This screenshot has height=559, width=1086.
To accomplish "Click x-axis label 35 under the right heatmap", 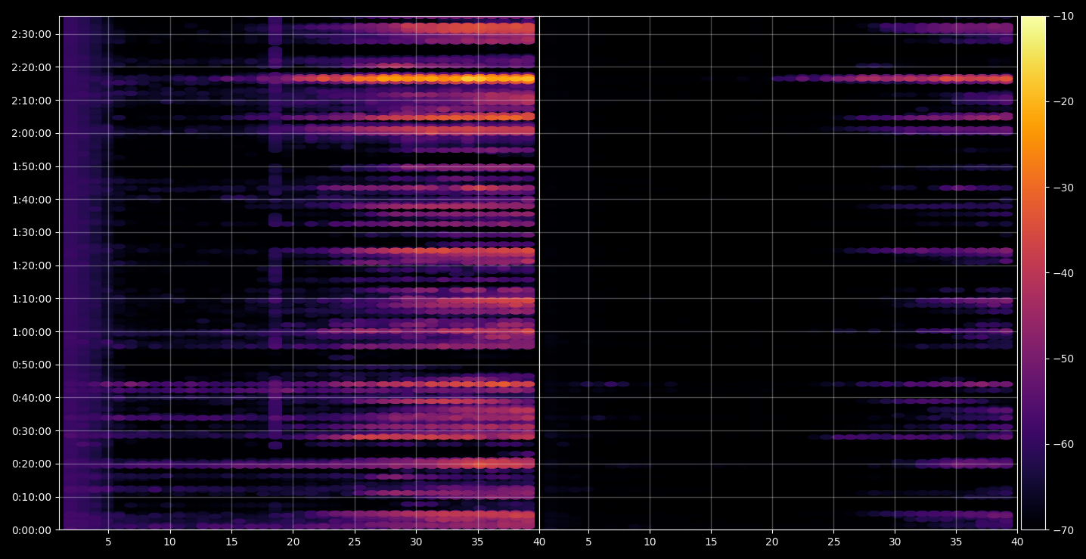I will coord(956,542).
